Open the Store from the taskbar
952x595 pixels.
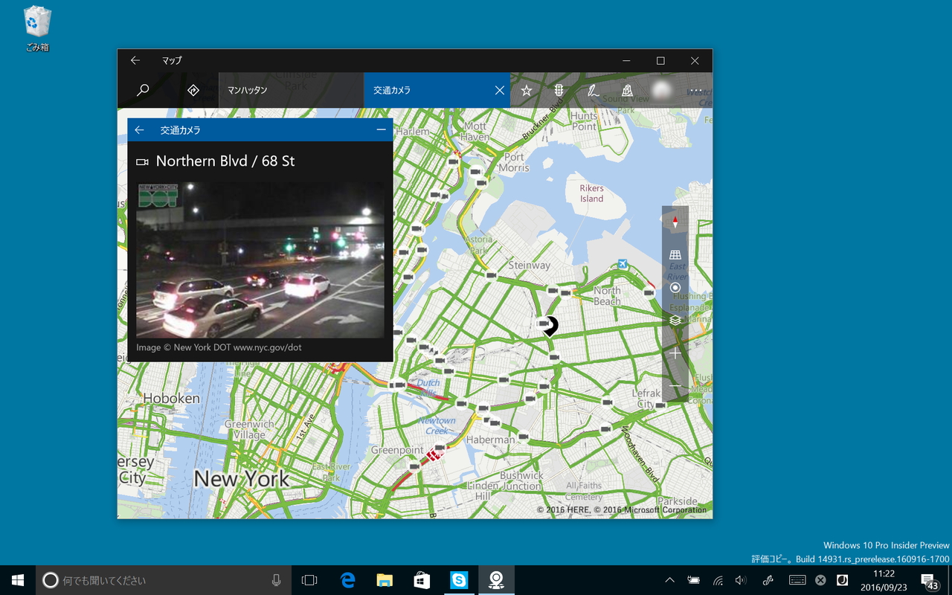click(x=422, y=580)
